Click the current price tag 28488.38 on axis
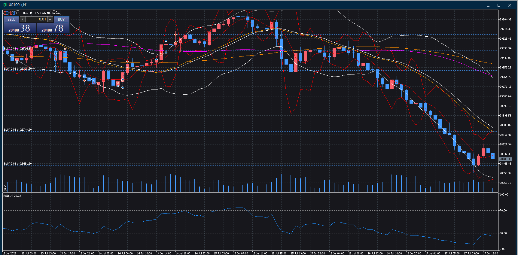 click(505, 159)
